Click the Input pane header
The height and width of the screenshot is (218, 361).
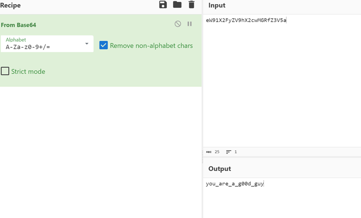217,5
